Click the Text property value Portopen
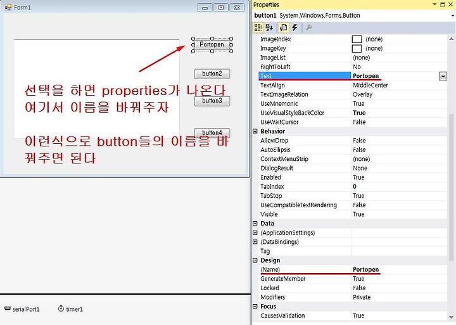This screenshot has width=456, height=325. click(365, 76)
